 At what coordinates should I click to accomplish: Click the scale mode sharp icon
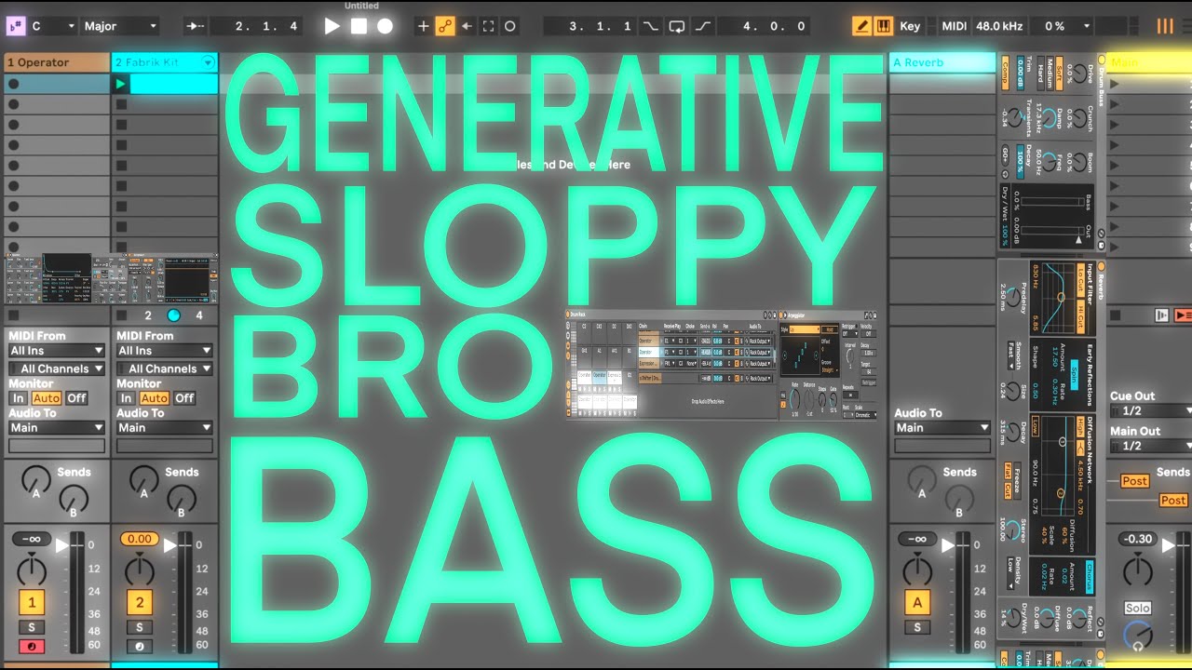[x=16, y=26]
